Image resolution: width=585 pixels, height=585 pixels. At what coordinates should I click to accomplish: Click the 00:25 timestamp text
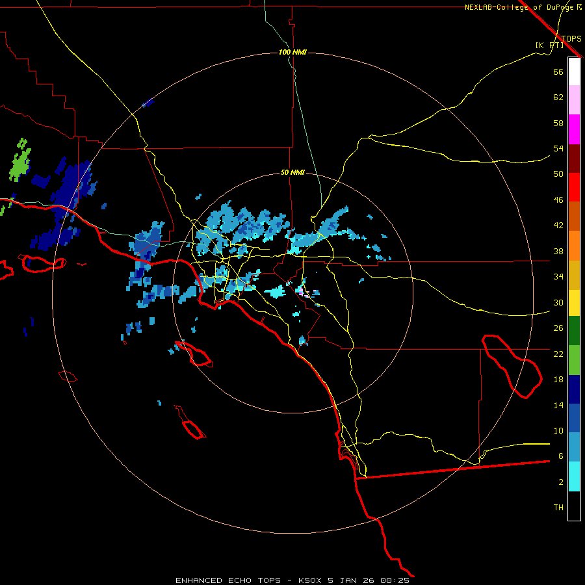395,580
